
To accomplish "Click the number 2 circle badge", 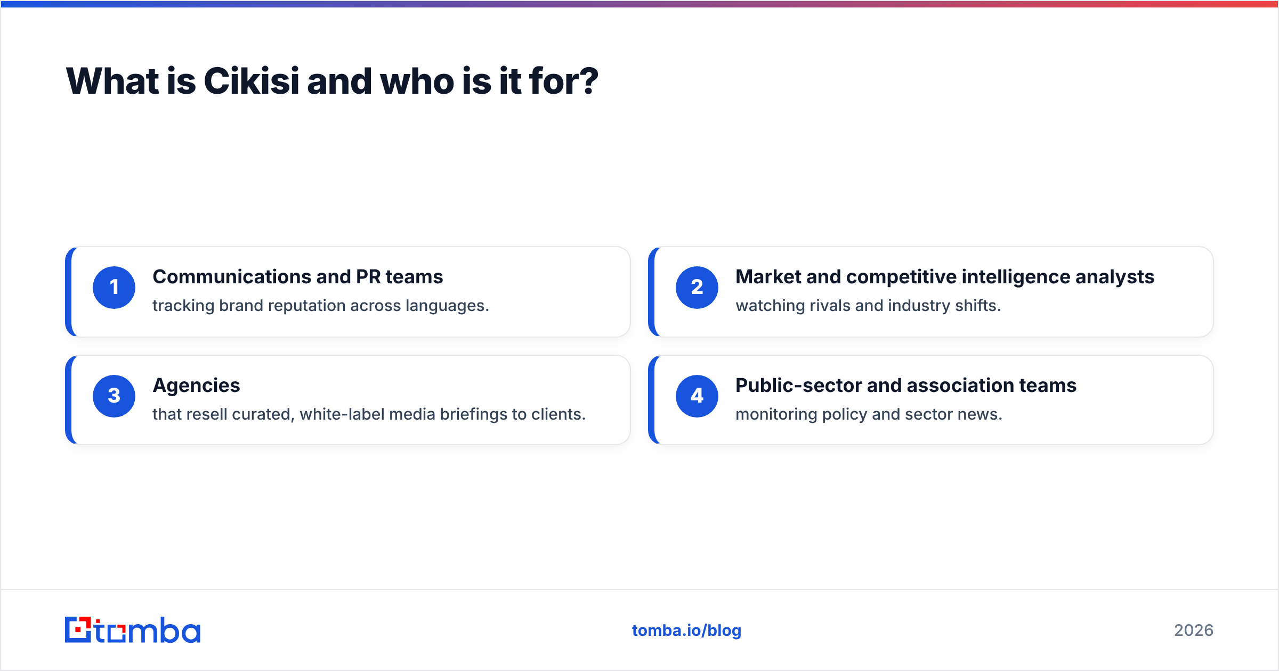I will coord(697,288).
